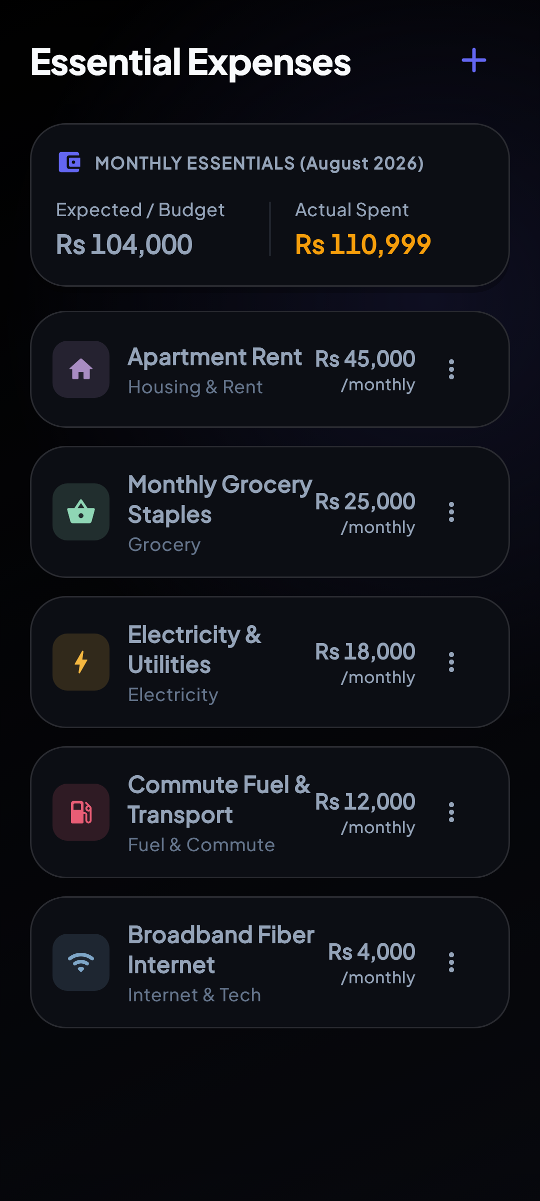Click the red fuel pump icon
Image resolution: width=540 pixels, height=1201 pixels.
[x=81, y=812]
